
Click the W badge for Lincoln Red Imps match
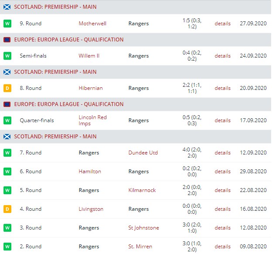click(x=7, y=120)
